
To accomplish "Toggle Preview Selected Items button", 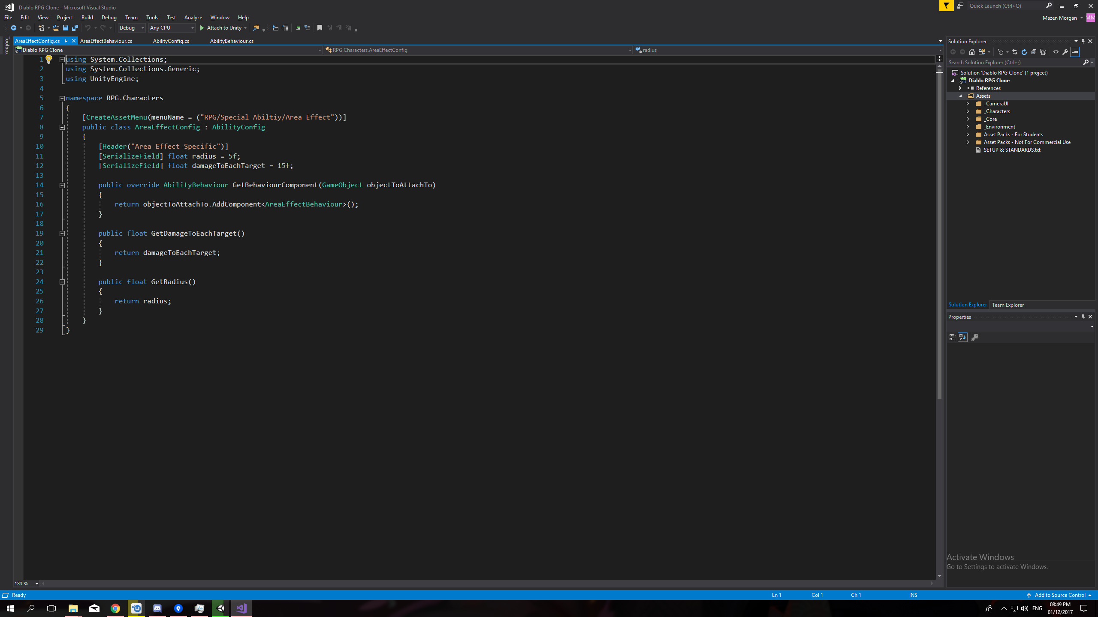I will 1075,52.
